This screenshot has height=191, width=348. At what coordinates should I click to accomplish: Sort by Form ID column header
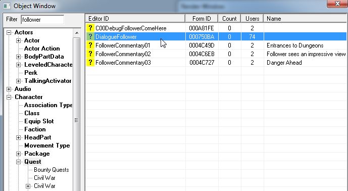[x=202, y=18]
